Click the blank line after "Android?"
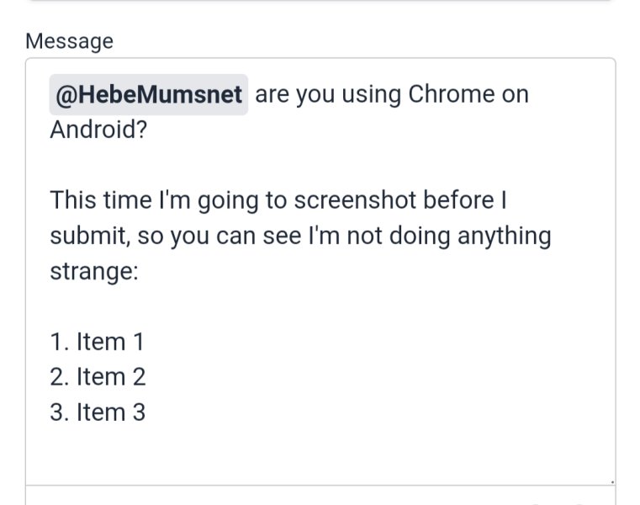 [320, 165]
